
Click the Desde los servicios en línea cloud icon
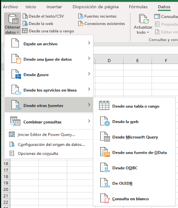point(16,89)
